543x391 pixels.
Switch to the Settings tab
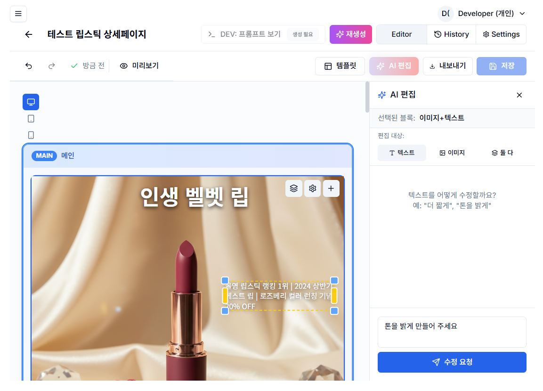[501, 34]
